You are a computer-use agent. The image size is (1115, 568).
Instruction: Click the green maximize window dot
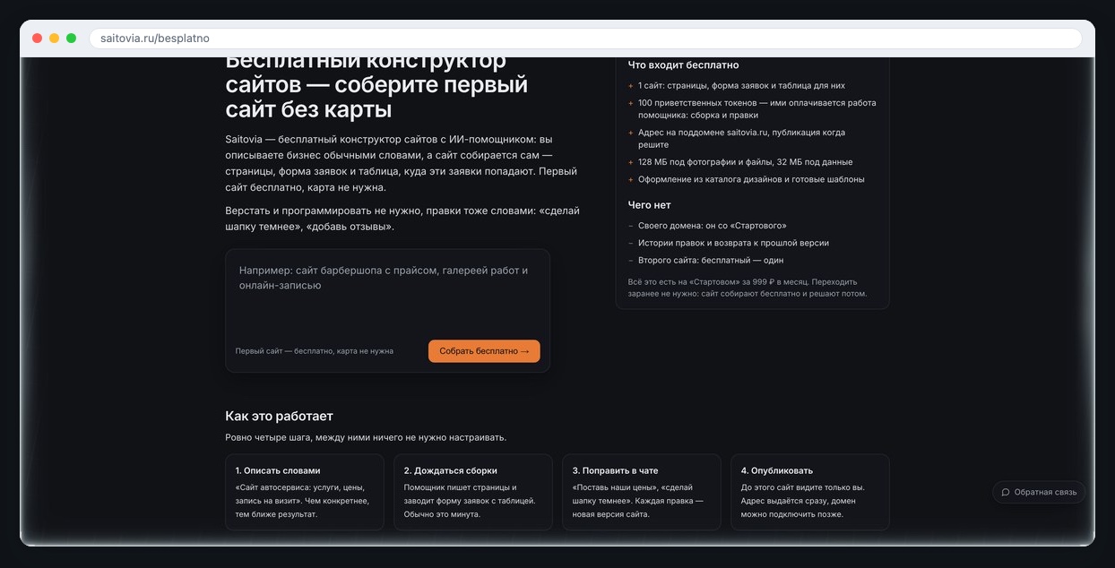pyautogui.click(x=71, y=39)
